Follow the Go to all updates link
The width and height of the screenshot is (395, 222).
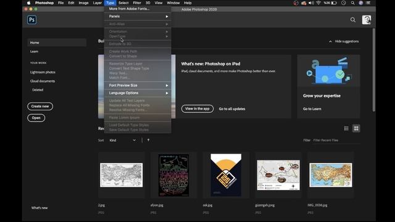[232, 109]
